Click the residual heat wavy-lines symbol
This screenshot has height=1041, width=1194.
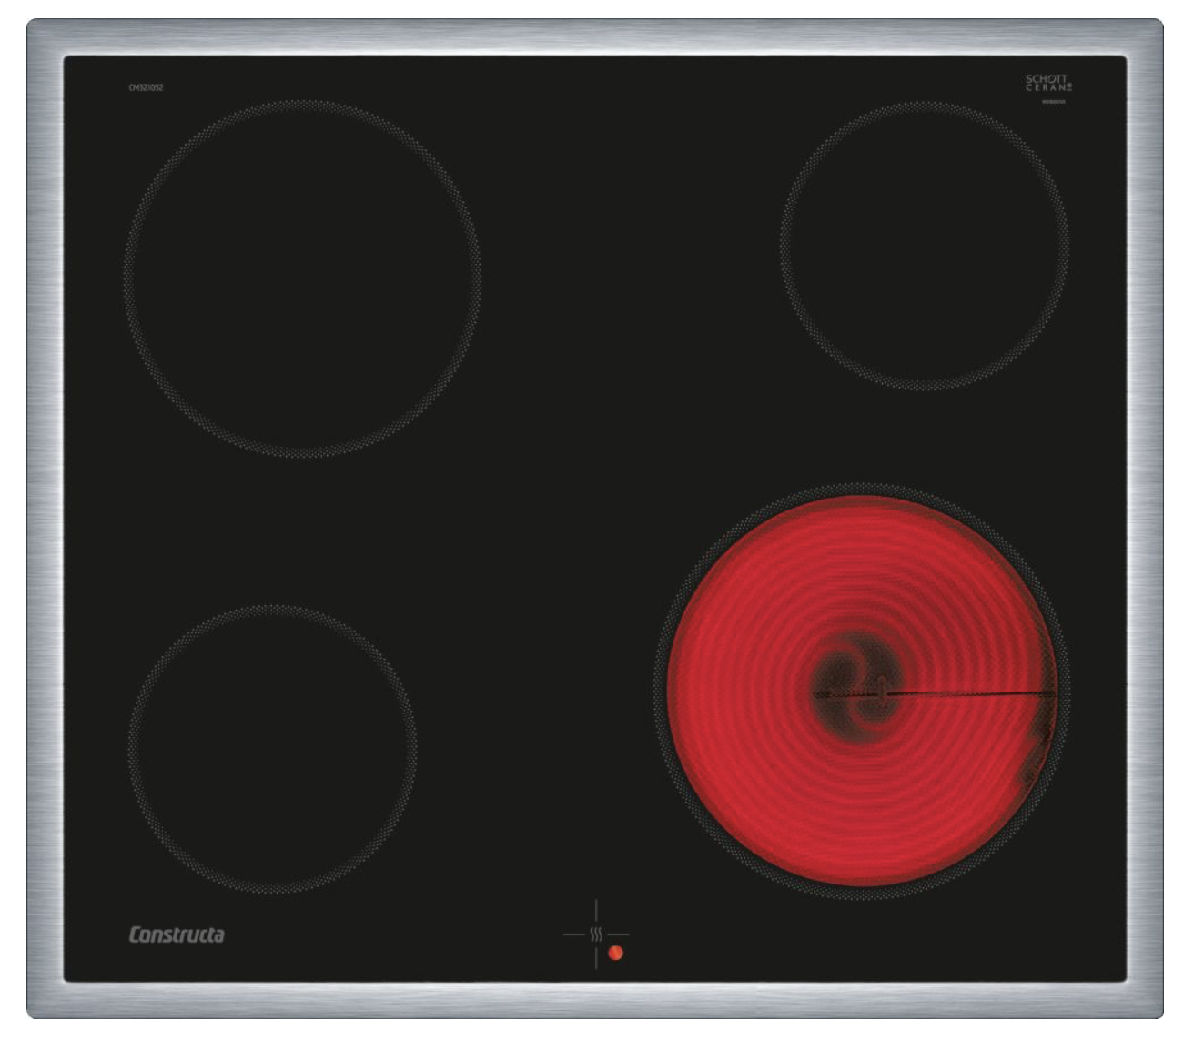(596, 935)
